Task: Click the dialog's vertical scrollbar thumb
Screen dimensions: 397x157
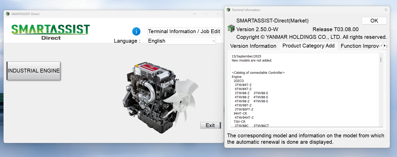Action: 381,59
